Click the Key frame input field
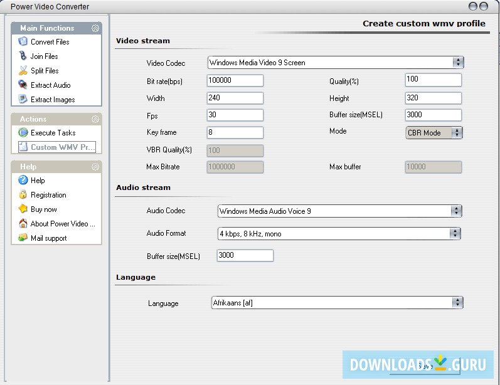The image size is (500, 385). 235,132
